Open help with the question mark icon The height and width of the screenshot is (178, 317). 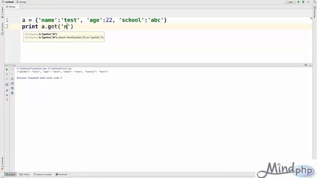(7, 100)
